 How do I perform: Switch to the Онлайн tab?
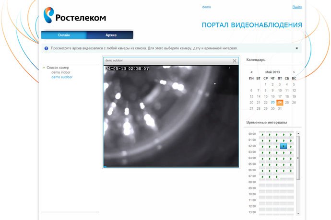64,35
